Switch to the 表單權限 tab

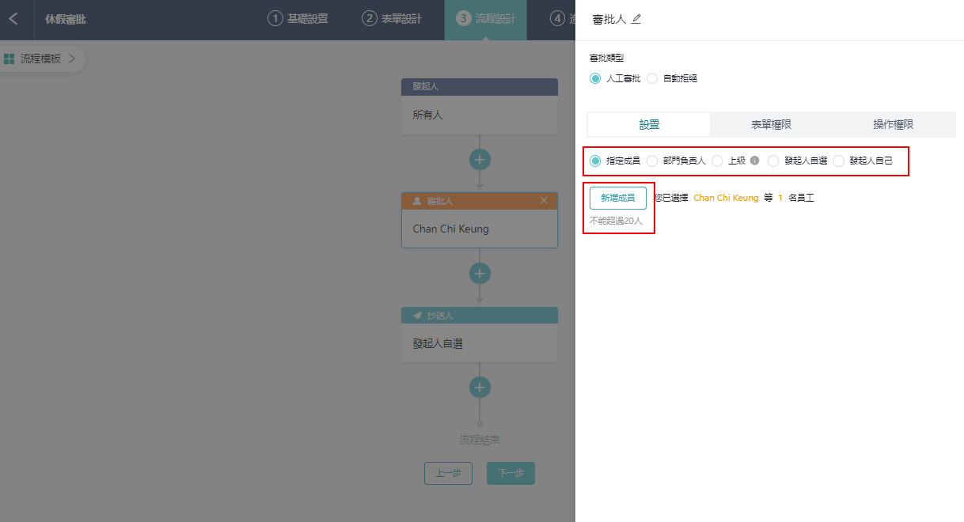click(x=771, y=125)
